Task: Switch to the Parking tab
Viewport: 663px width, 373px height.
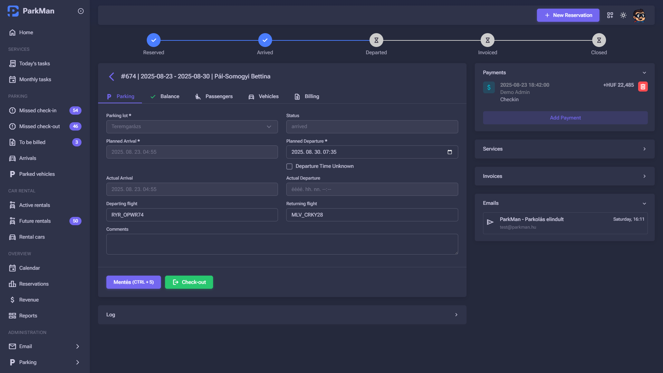Action: tap(120, 97)
